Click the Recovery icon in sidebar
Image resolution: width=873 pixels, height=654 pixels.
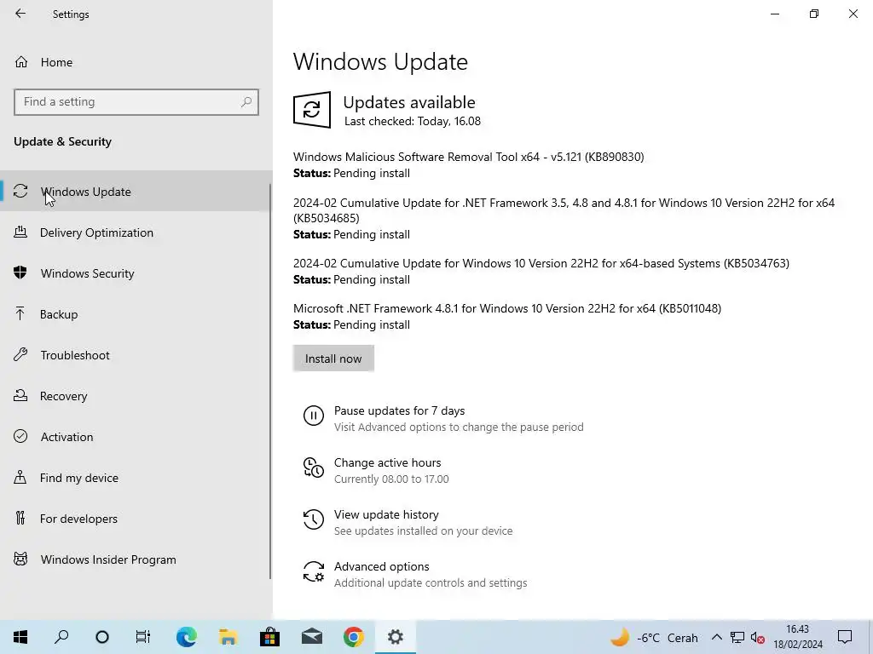[x=20, y=395]
